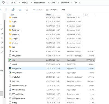The height and width of the screenshot is (104, 109).
Task: Sort by the Taille column header
Action: [86, 15]
